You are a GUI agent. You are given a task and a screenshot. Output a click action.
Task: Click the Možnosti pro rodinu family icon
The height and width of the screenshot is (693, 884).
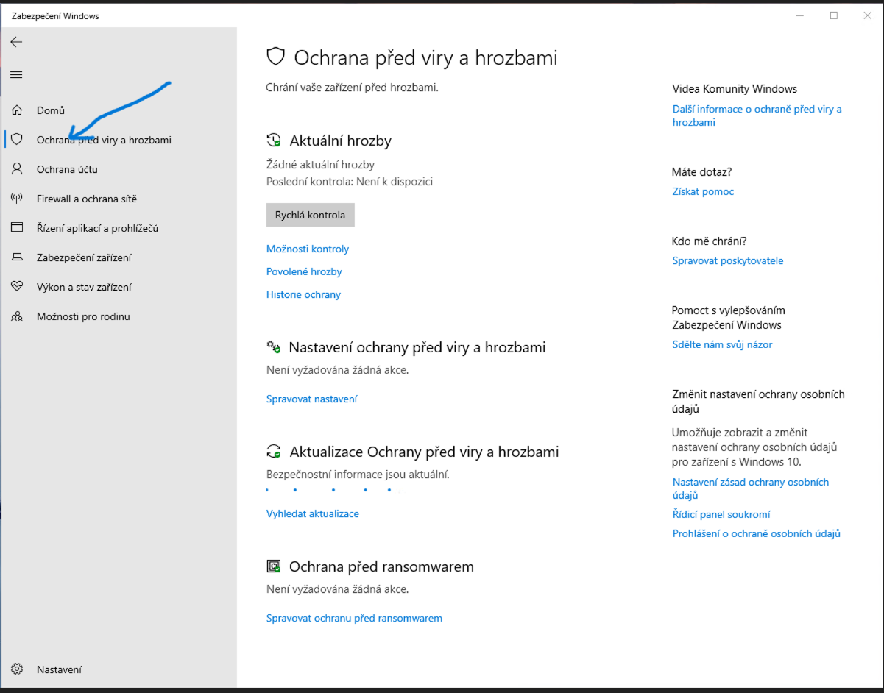pyautogui.click(x=17, y=316)
